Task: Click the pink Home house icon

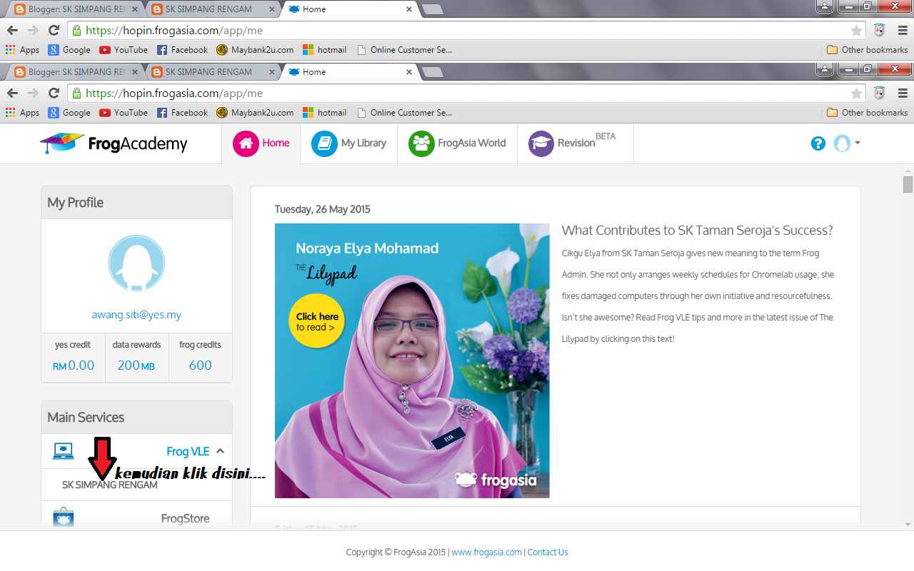Action: [x=246, y=143]
